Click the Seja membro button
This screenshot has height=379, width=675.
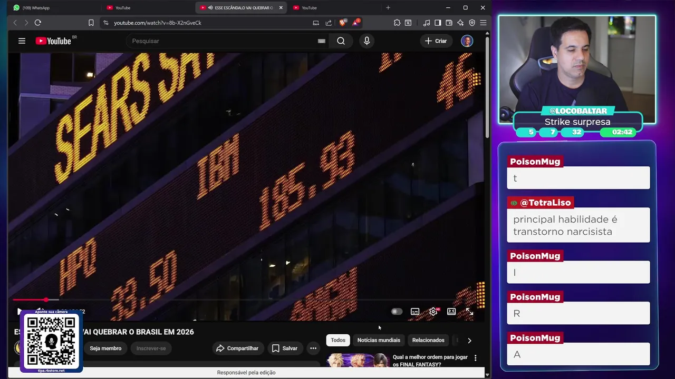pos(105,348)
